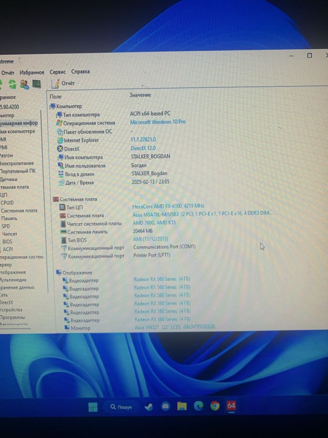Viewport: 328px width, 438px height.
Task: Click the chip icon beside Тип BIOS
Action: coord(64,240)
